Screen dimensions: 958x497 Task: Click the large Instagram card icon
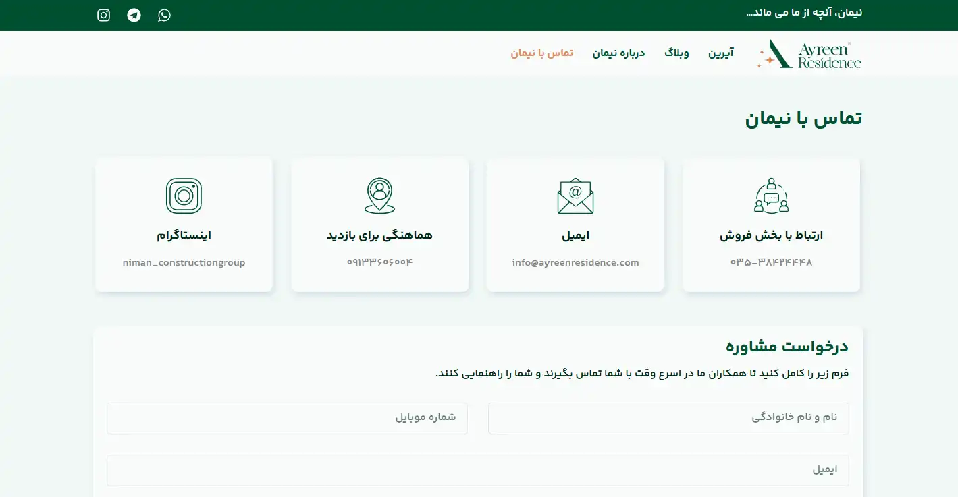(x=184, y=196)
